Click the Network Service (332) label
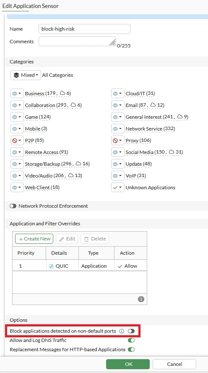Image resolution: width=208 pixels, height=373 pixels. pyautogui.click(x=150, y=129)
